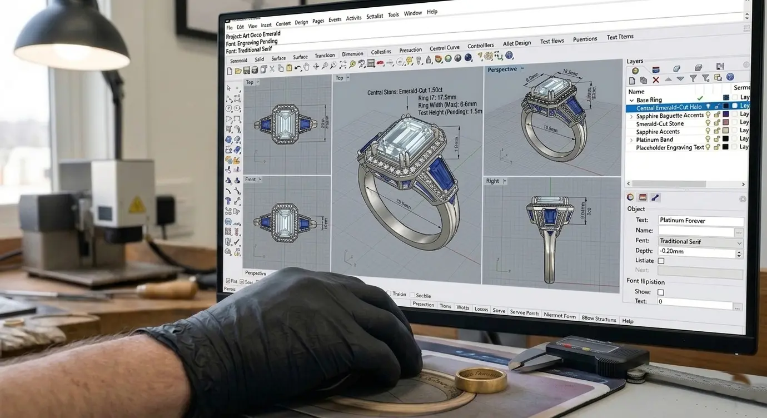Click the lock icon for Sapphire Accents layer
The image size is (767, 418).
tap(717, 131)
